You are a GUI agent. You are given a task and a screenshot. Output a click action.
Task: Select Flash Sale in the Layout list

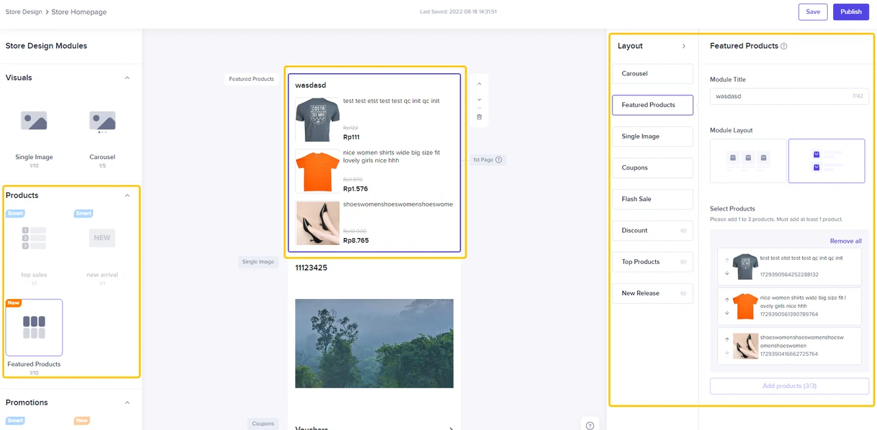click(x=652, y=199)
